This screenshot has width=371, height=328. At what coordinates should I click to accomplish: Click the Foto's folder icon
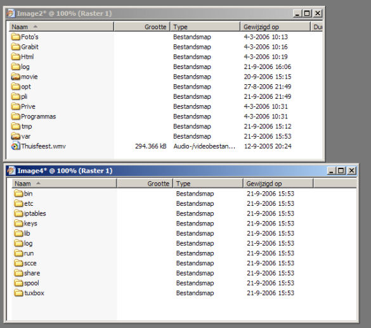(x=16, y=37)
